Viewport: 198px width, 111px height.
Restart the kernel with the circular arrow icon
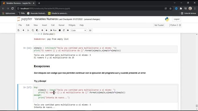(x=64, y=30)
